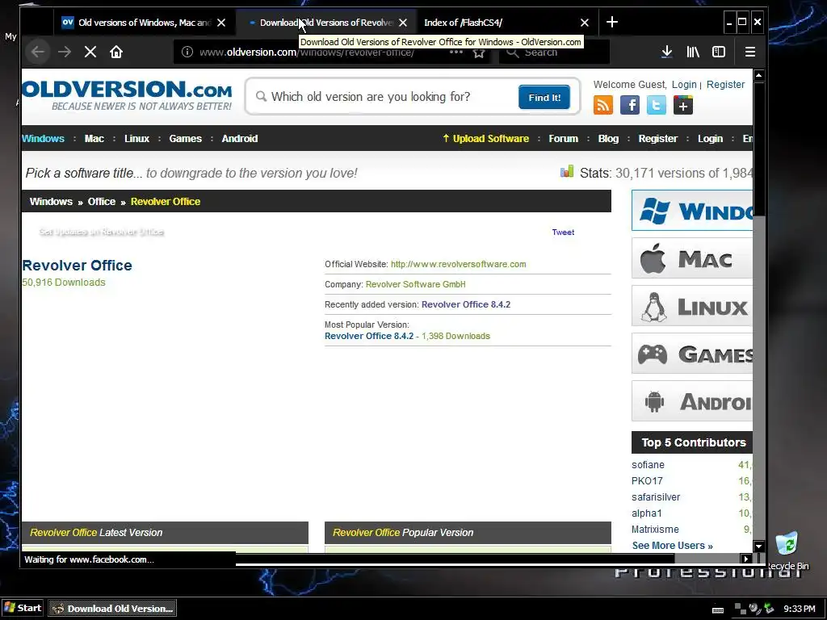Image resolution: width=827 pixels, height=620 pixels.
Task: Bookmark this page with the star icon
Action: click(479, 52)
